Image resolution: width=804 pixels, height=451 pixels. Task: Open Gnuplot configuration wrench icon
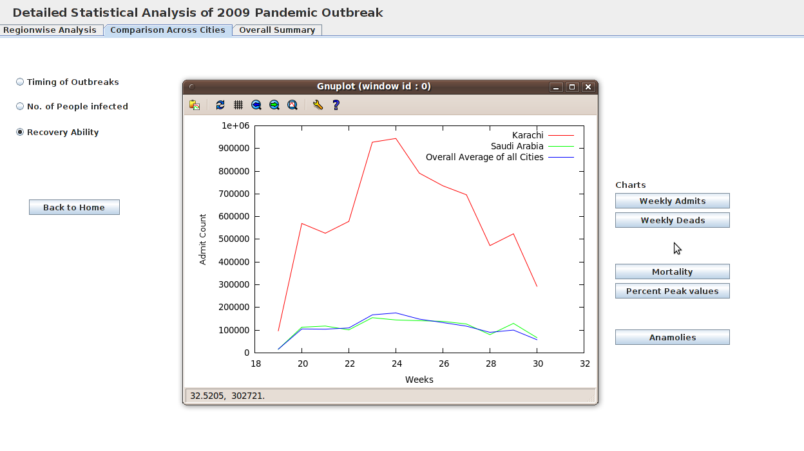point(318,105)
